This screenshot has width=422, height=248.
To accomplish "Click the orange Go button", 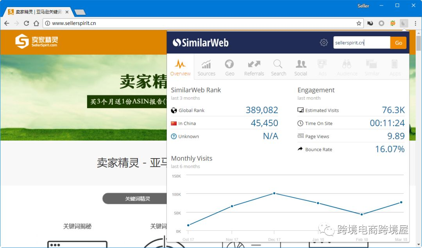I will (x=398, y=43).
